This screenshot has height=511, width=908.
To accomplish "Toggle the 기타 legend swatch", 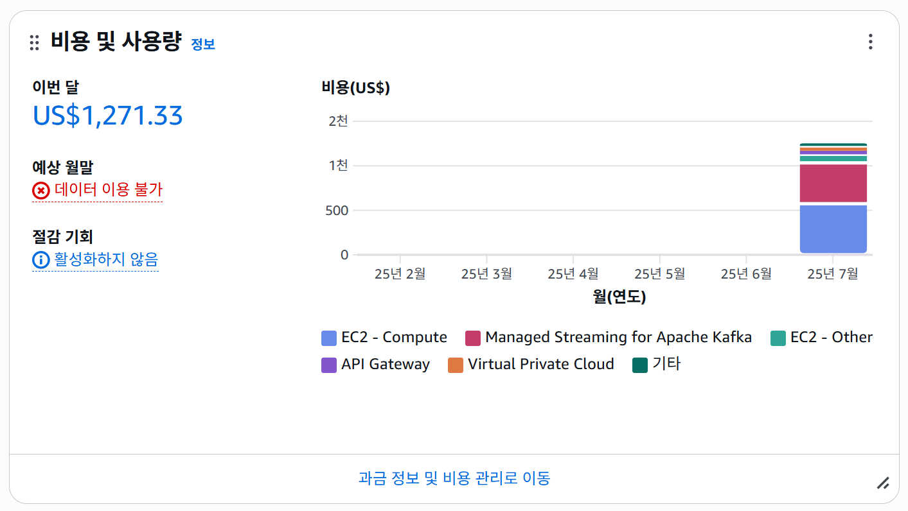I will click(640, 365).
